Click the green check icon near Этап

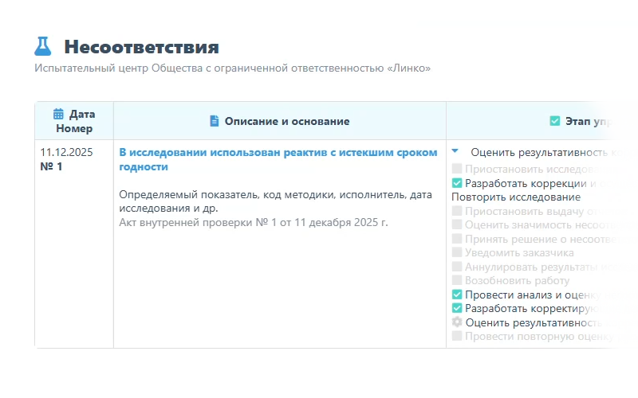pos(555,121)
